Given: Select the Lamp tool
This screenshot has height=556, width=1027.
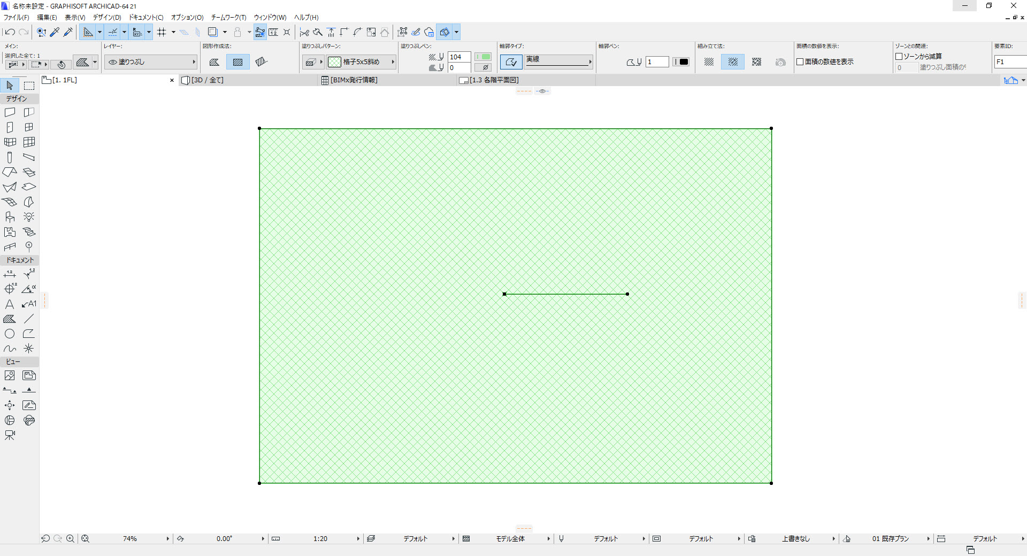Looking at the screenshot, I should (x=29, y=217).
